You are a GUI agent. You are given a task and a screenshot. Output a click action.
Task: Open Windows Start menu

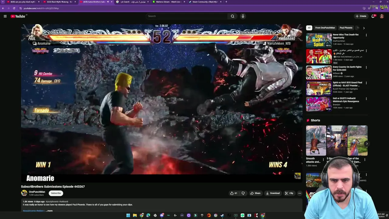coord(128,215)
